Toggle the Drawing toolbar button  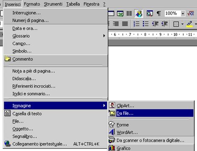[x=139, y=14]
